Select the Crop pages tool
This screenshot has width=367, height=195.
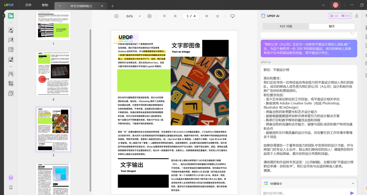click(x=11, y=84)
